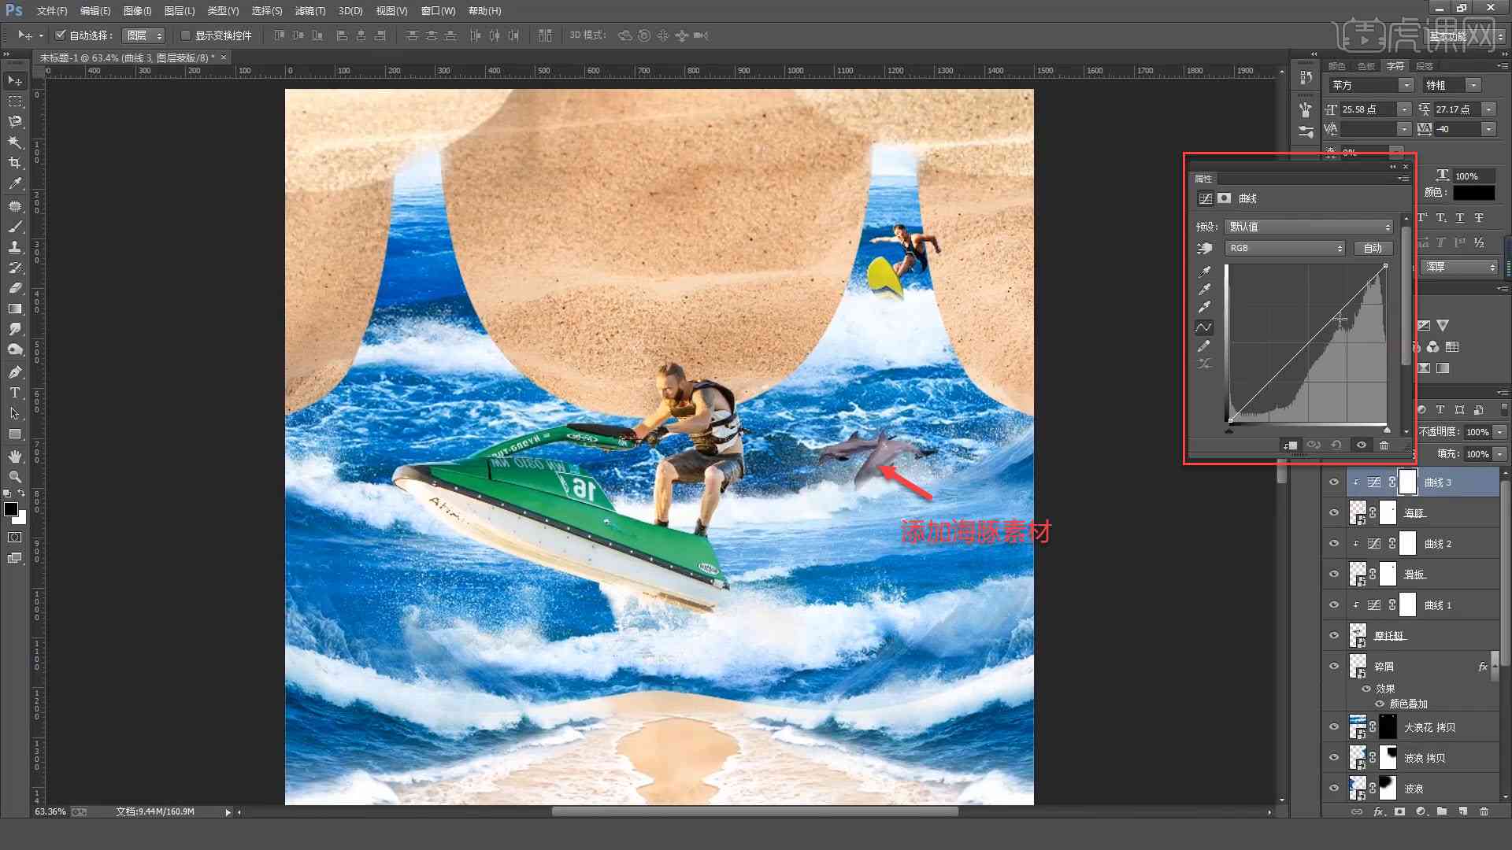This screenshot has height=850, width=1512.
Task: Click the 曲线 3 layer mask thumbnail
Action: click(x=1408, y=482)
